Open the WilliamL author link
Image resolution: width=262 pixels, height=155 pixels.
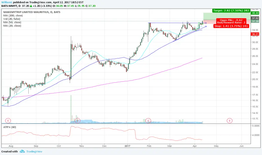click(7, 2)
